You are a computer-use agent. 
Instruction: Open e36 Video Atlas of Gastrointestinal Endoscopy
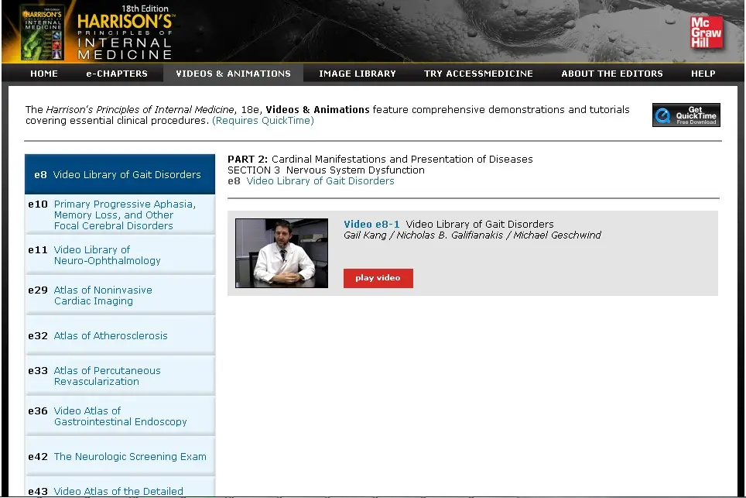tap(120, 416)
